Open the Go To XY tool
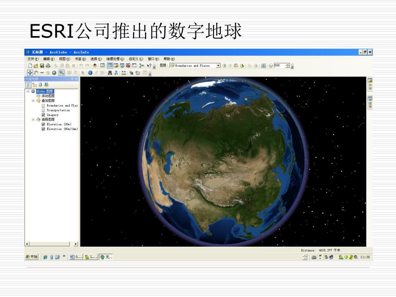The width and height of the screenshot is (396, 297). coord(116,73)
